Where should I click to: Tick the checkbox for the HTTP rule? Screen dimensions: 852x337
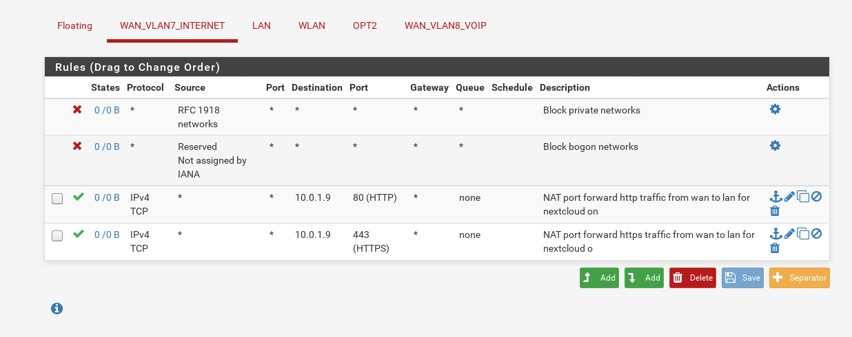pos(57,199)
